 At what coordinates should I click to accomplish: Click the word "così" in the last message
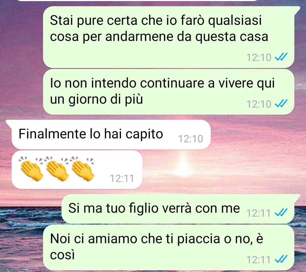point(62,255)
